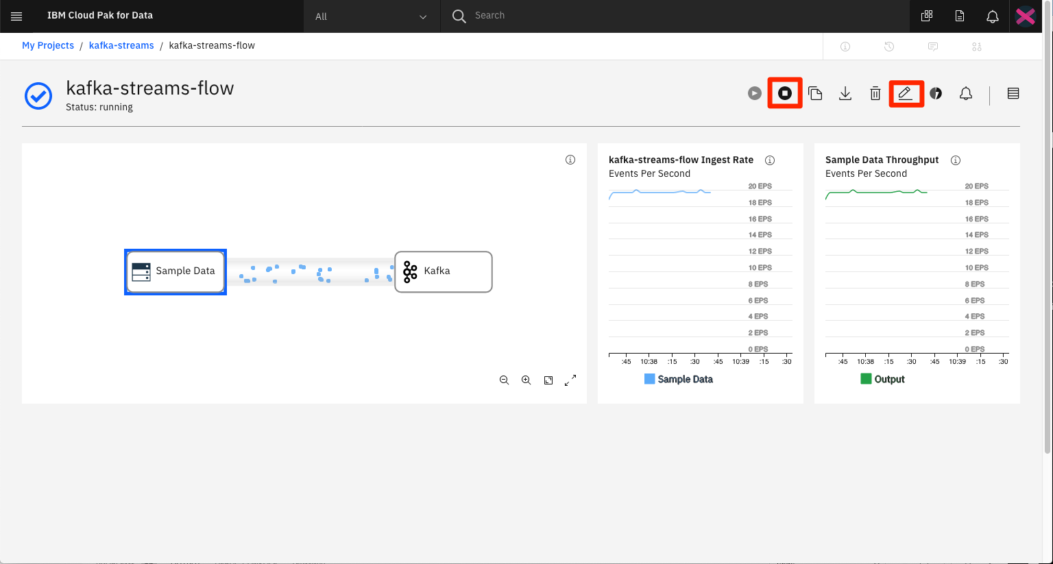The image size is (1053, 564).
Task: Click the page vertical scrollbar
Action: point(1048,226)
